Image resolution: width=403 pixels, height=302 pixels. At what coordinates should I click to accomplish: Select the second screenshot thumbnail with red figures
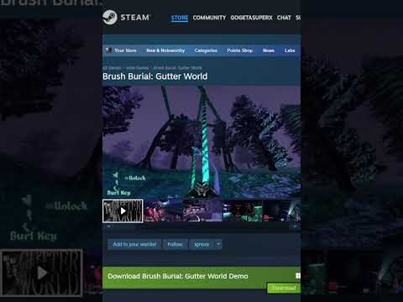pos(164,211)
